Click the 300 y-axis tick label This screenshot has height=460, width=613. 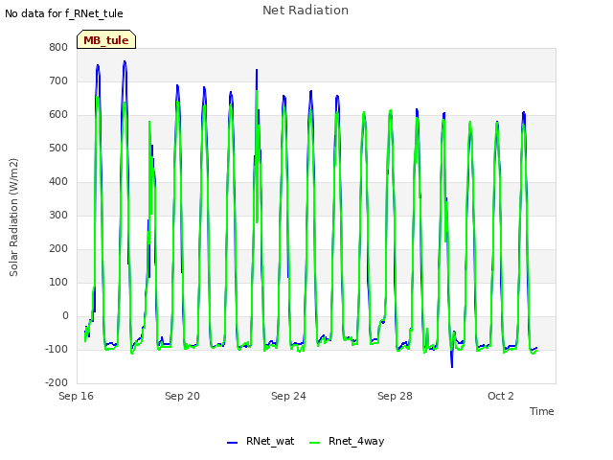[58, 215]
